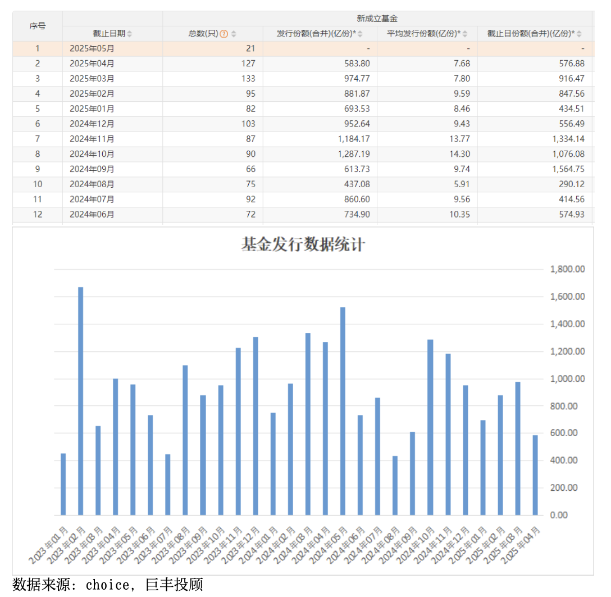Select the 2024年08月 date cell
Viewport: 611px width, 597px height.
(92, 184)
